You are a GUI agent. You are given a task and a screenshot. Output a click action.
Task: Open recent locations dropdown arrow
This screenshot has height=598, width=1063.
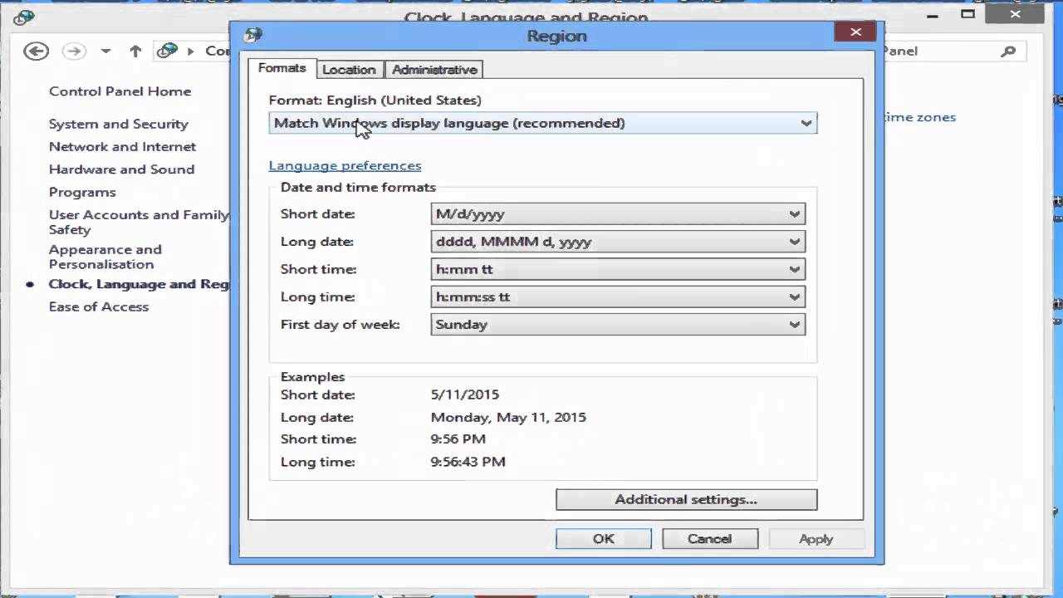105,51
